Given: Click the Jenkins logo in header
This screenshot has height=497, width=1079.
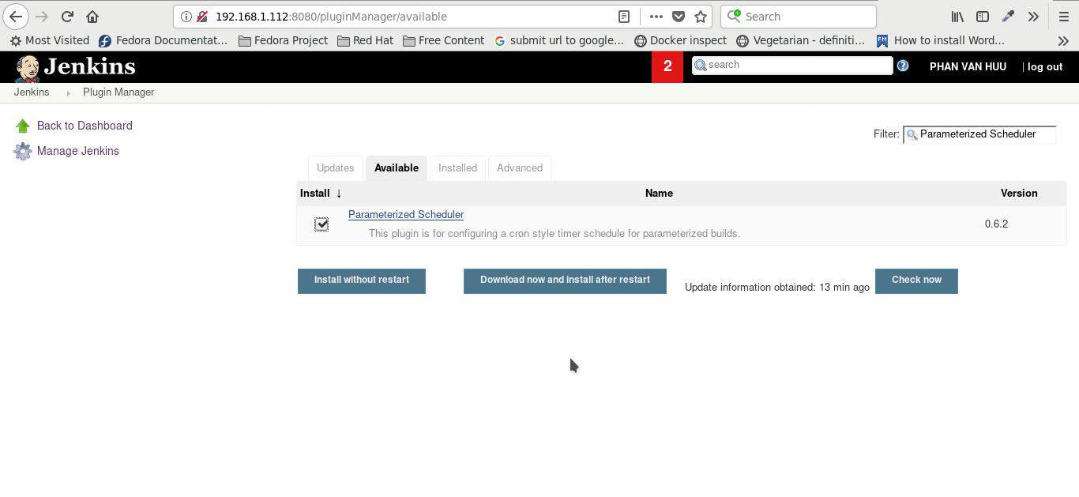Looking at the screenshot, I should [x=75, y=67].
